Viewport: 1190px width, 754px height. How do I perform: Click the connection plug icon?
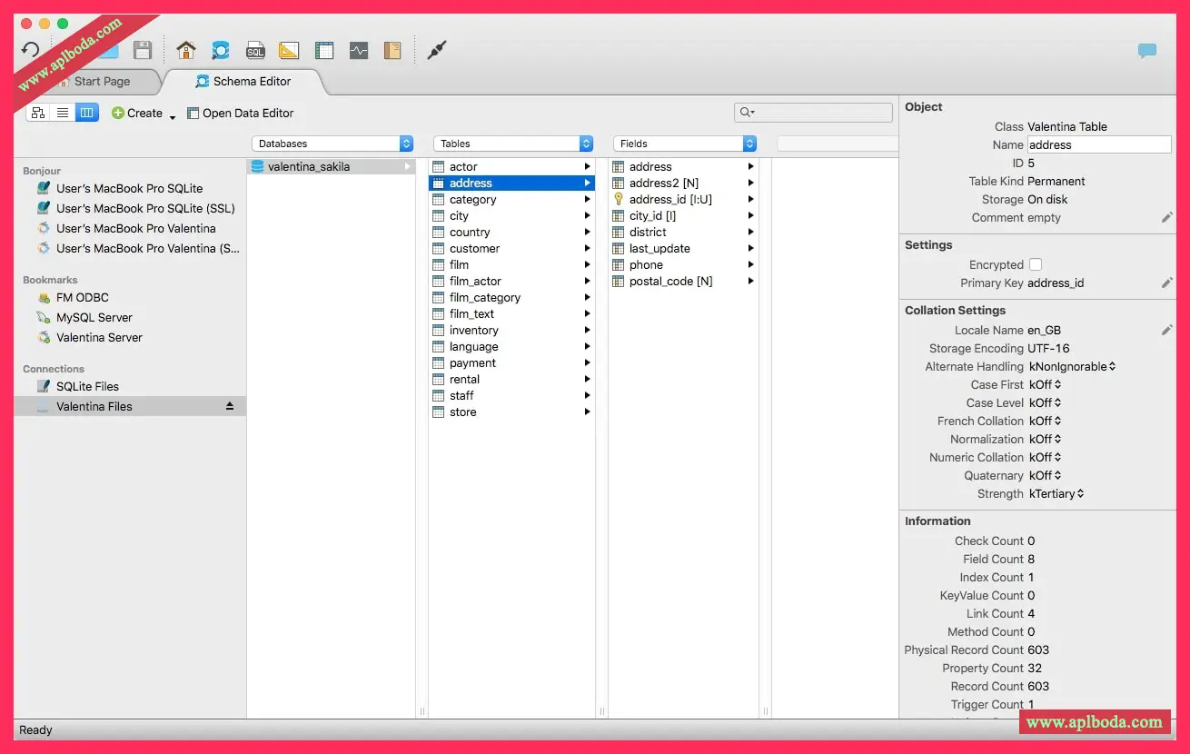point(437,50)
